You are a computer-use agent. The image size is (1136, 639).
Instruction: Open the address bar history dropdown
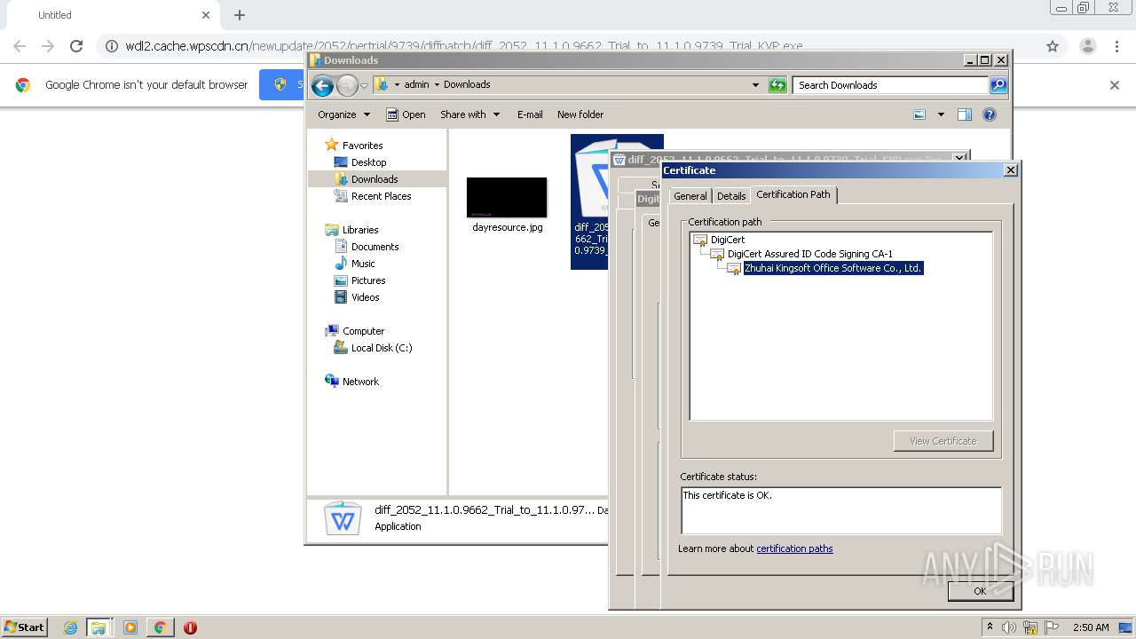pos(755,85)
